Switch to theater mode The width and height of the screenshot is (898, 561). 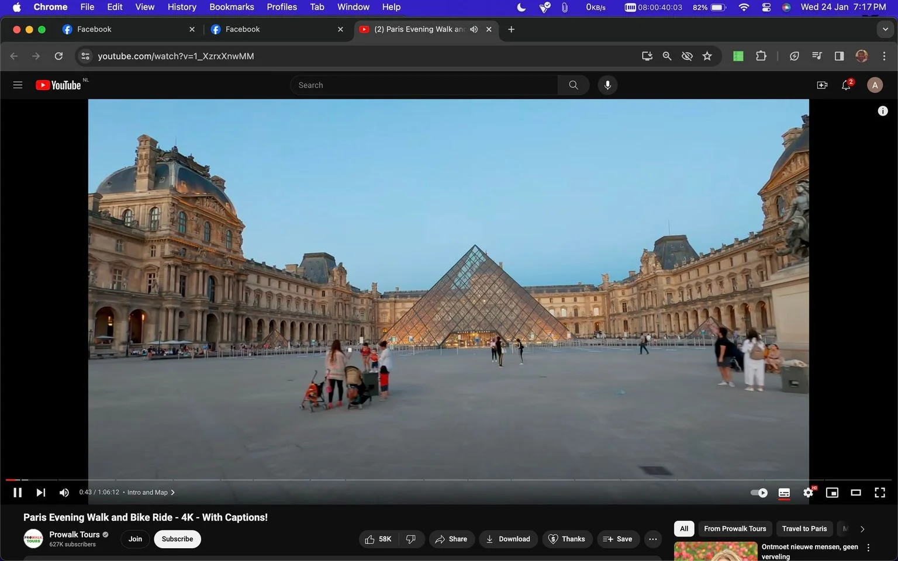(856, 493)
